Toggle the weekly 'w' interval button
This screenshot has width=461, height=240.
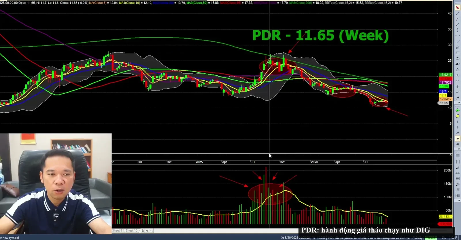[458, 139]
